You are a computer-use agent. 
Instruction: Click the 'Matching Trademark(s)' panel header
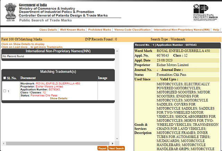[x=58, y=72]
